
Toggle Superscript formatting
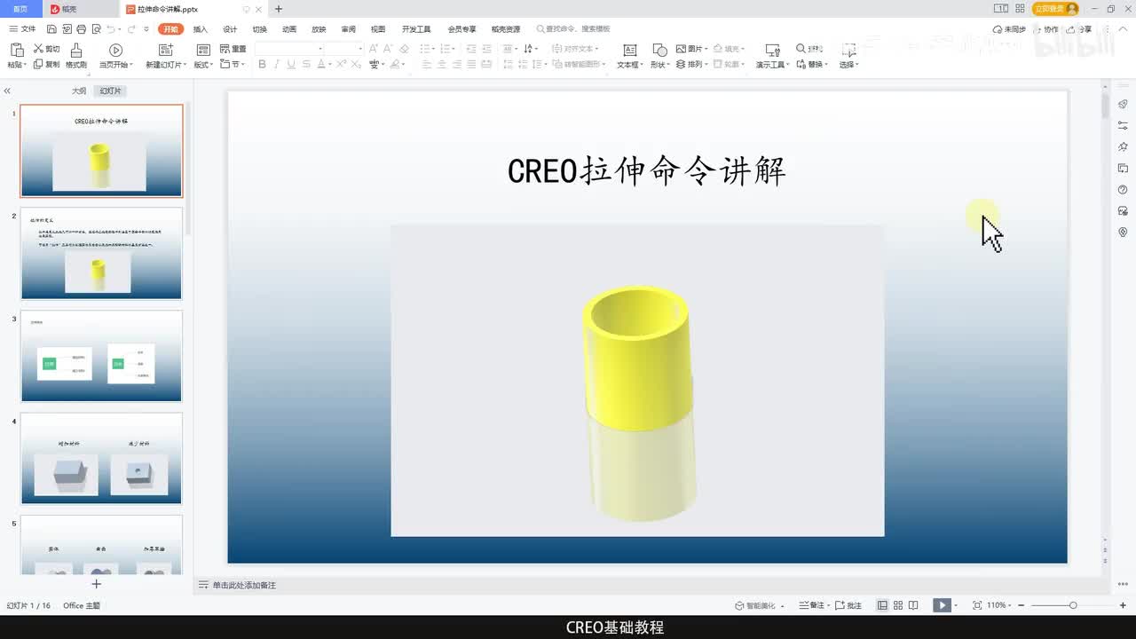click(x=341, y=65)
